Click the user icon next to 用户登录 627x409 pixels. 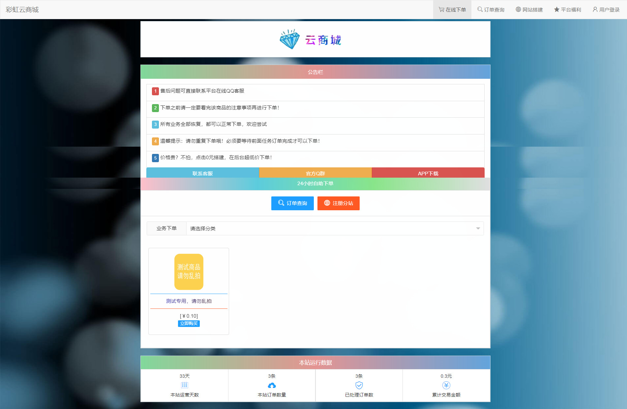[595, 9]
